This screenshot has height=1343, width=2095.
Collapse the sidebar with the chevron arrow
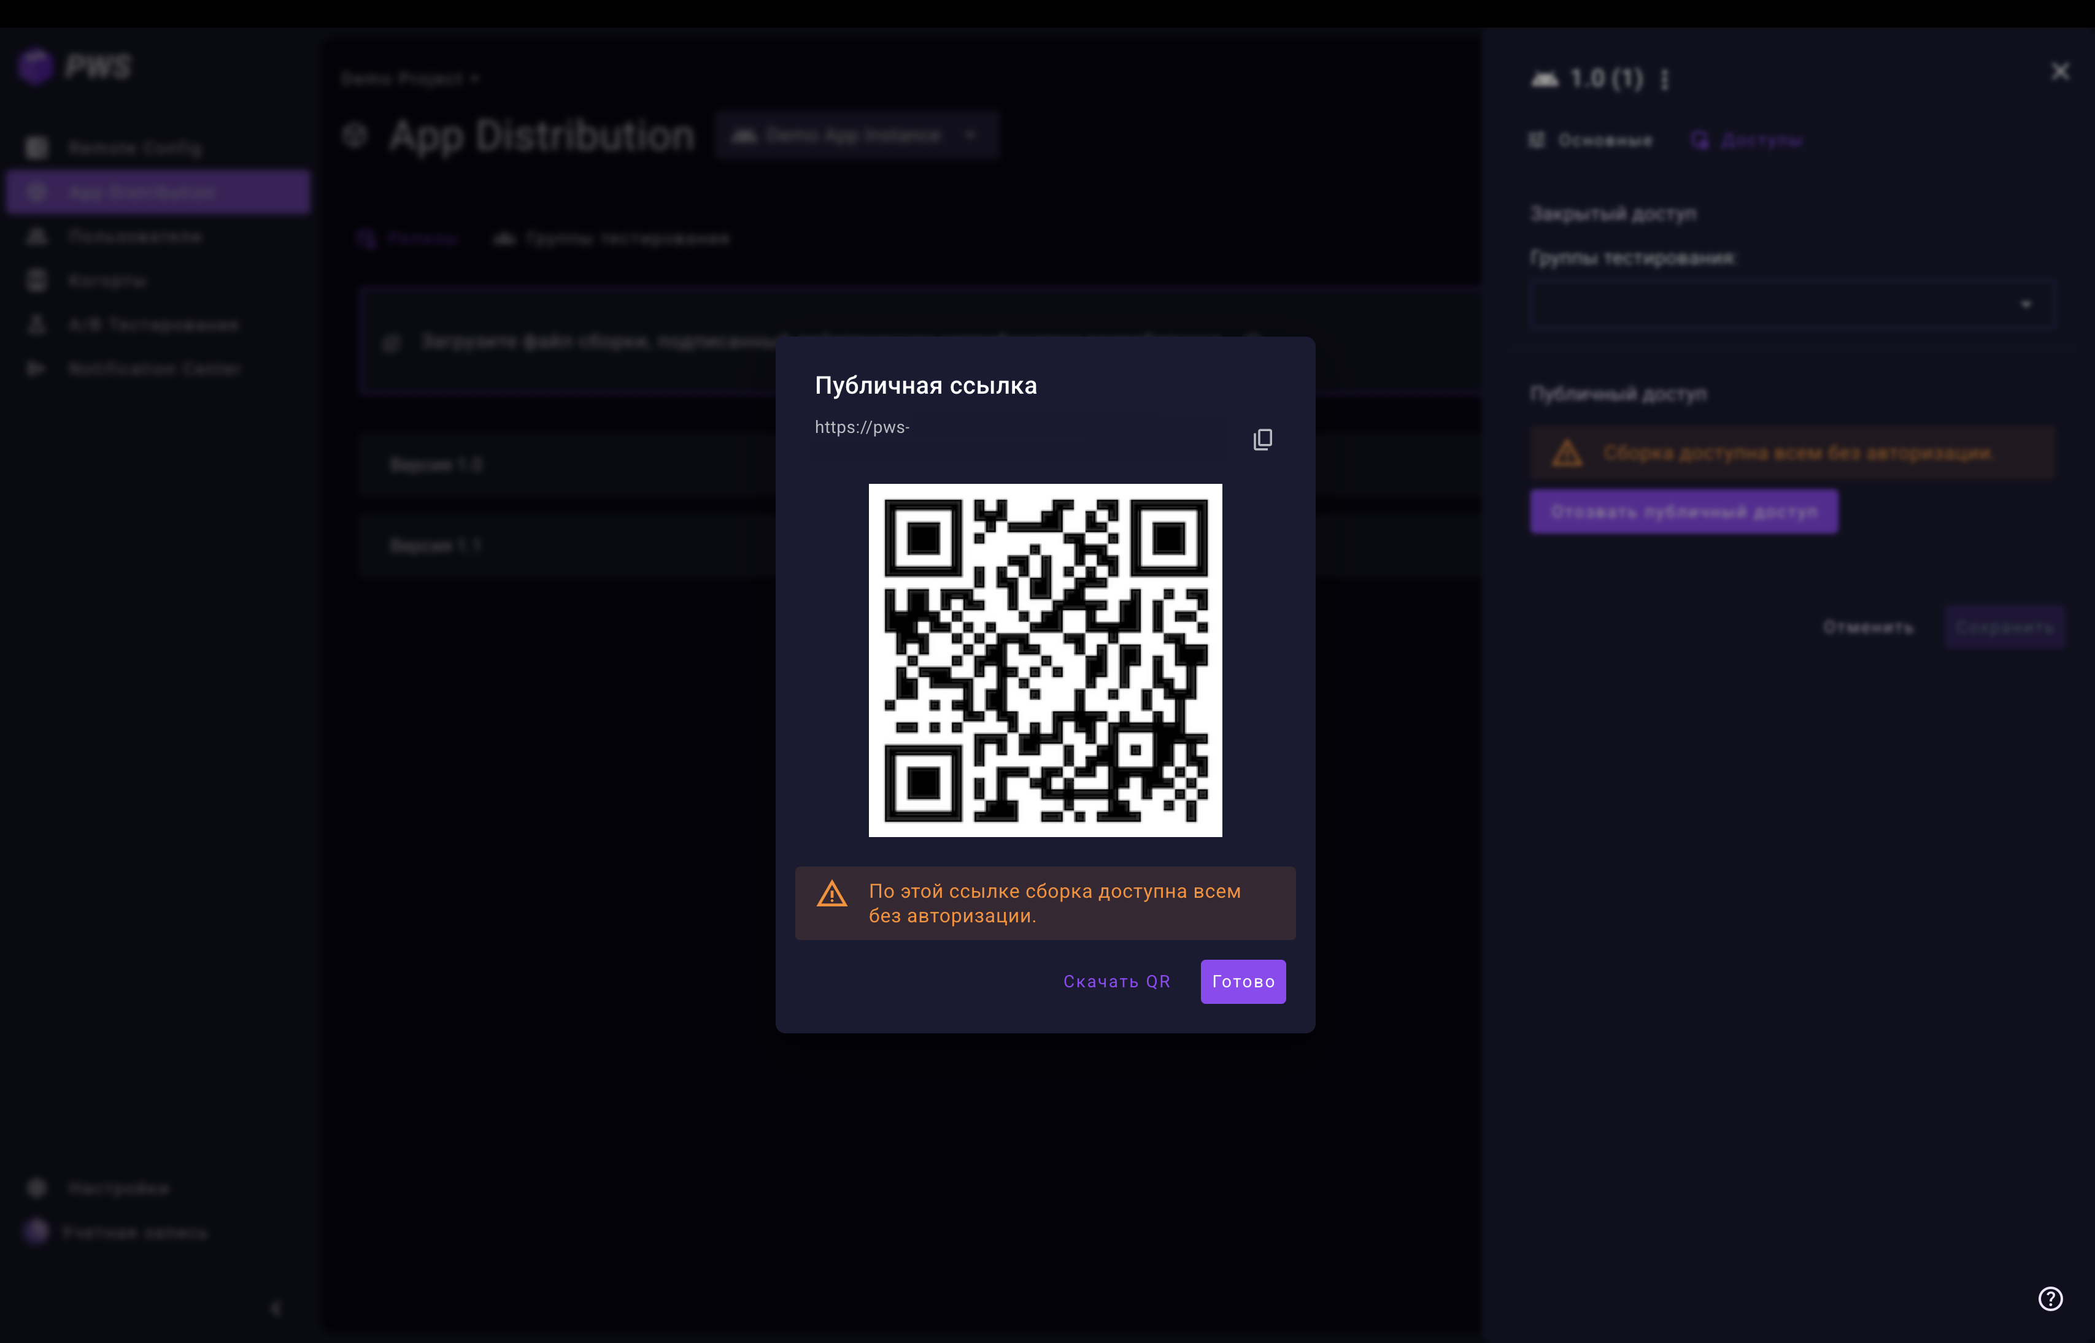coord(276,1307)
